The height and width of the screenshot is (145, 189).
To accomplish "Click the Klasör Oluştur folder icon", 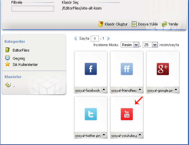I will [101, 24].
